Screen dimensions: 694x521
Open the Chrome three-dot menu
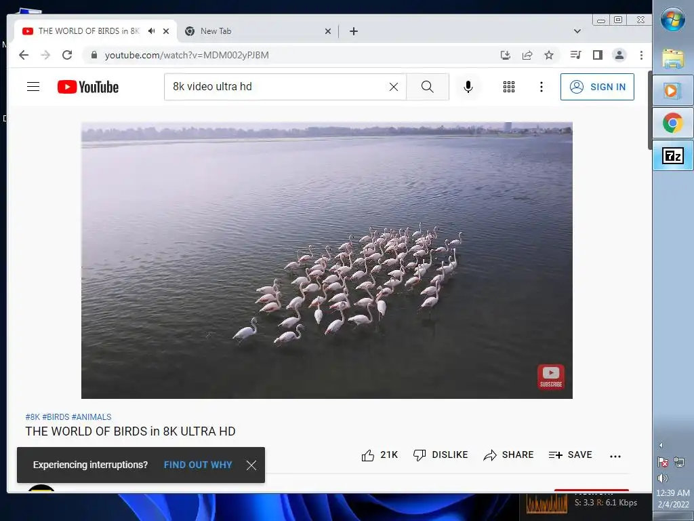641,55
